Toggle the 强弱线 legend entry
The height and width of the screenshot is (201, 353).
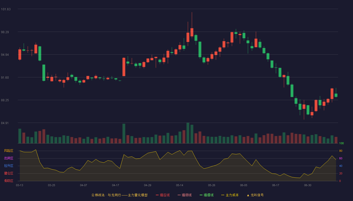[x=185, y=195]
